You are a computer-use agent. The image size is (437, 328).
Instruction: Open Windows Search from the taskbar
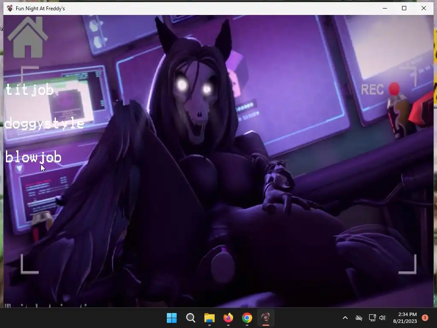[191, 318]
